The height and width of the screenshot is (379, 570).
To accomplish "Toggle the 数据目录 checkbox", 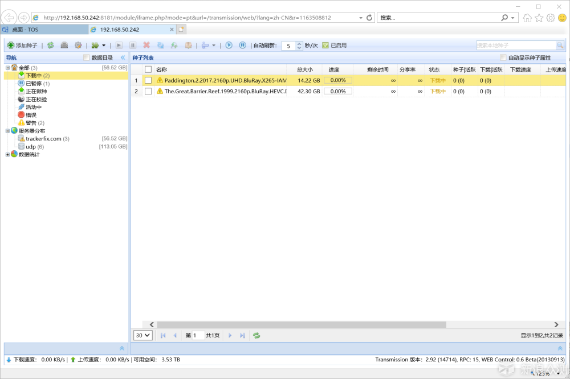I will (x=87, y=57).
